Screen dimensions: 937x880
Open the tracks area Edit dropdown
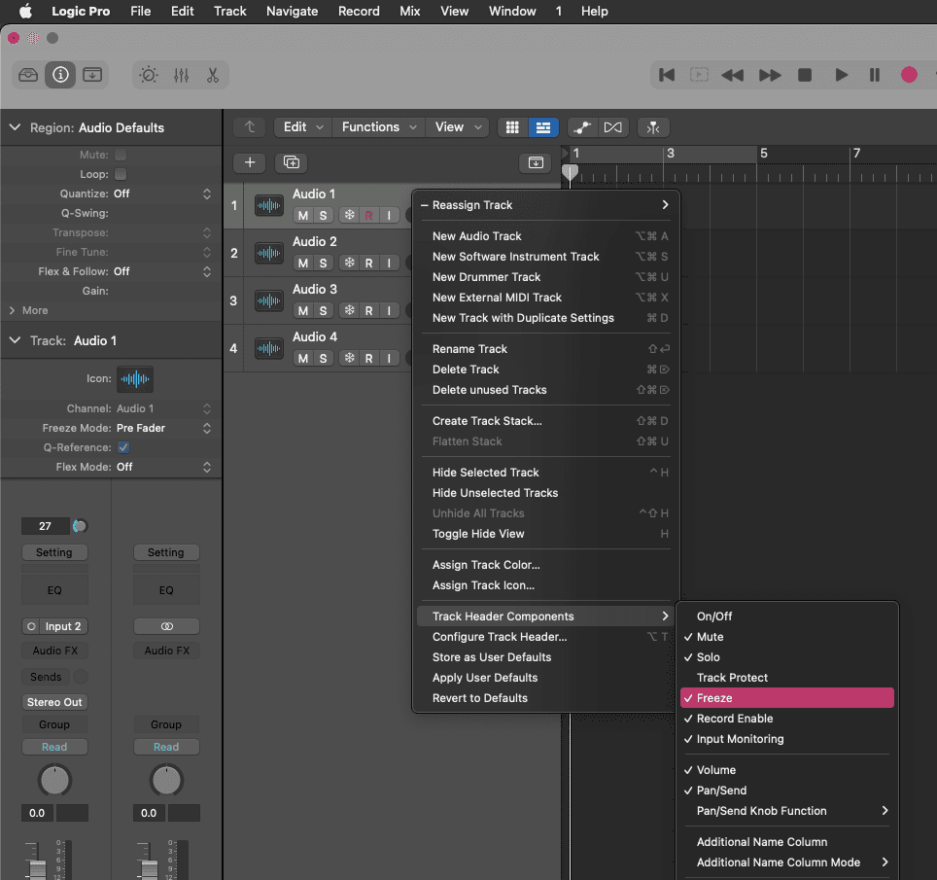point(303,127)
